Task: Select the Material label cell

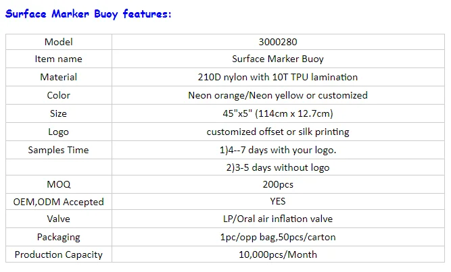Action: click(58, 77)
